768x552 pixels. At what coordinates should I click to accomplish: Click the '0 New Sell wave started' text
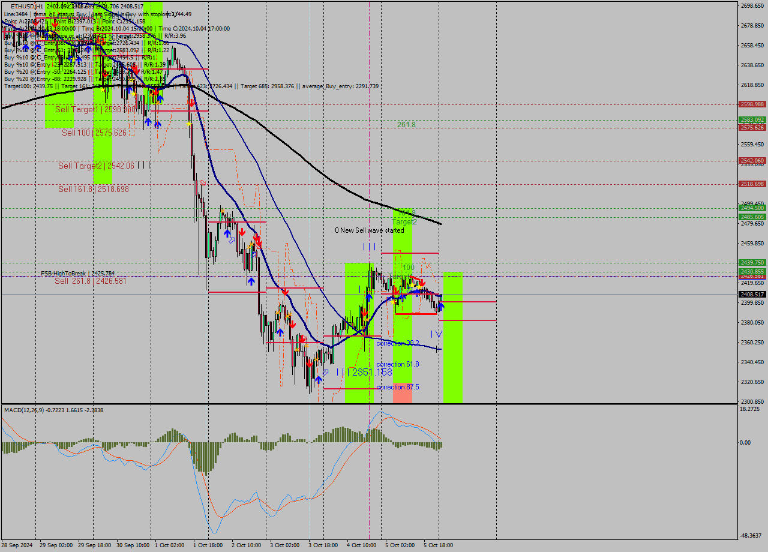tap(370, 230)
